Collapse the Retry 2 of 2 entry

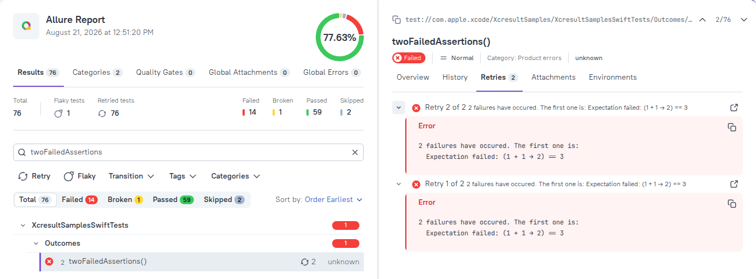click(399, 108)
